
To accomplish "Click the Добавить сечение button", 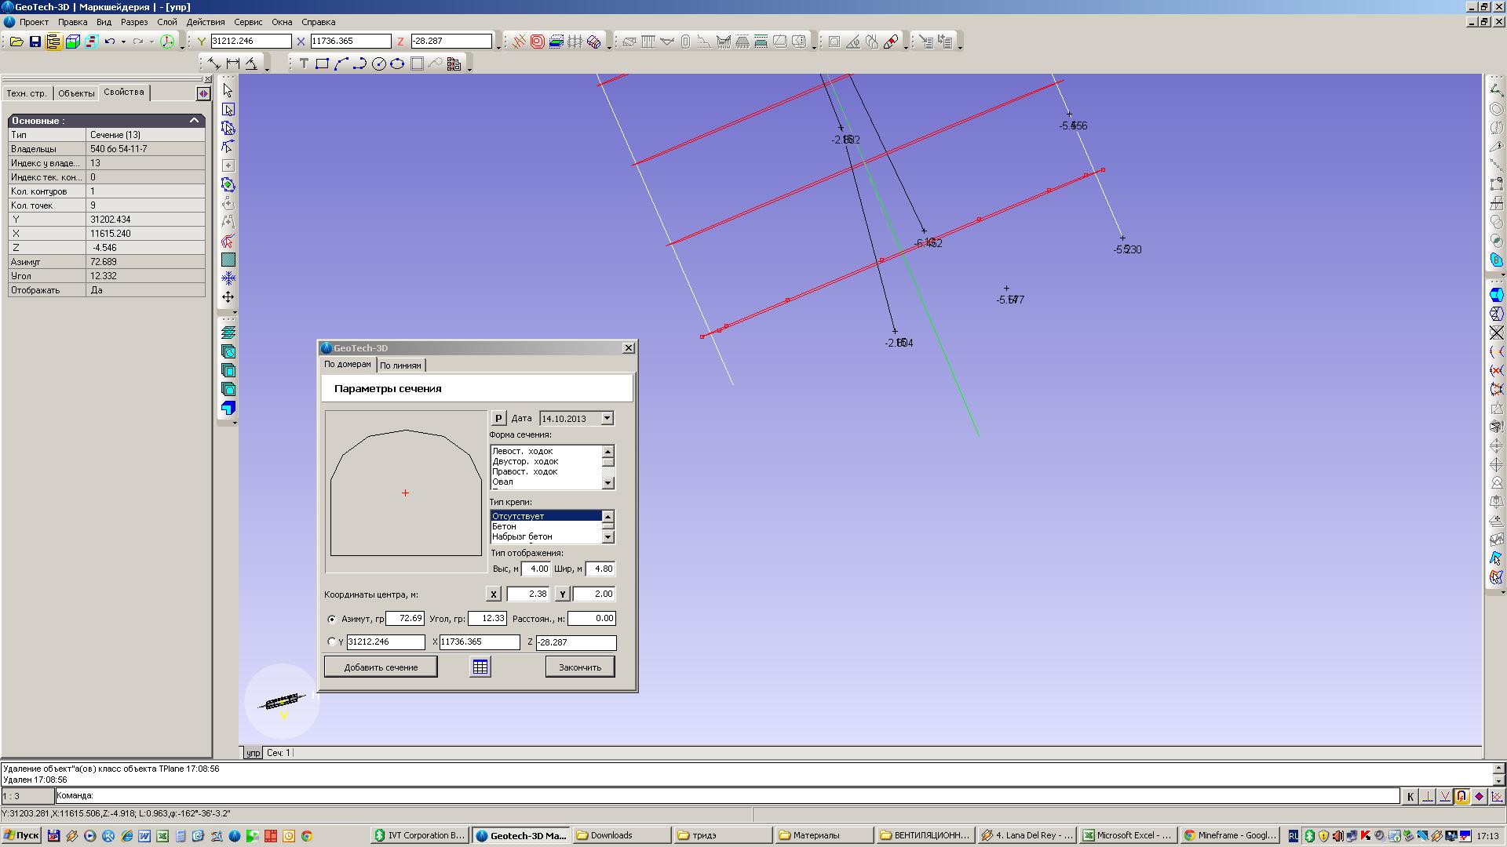I will (x=381, y=667).
